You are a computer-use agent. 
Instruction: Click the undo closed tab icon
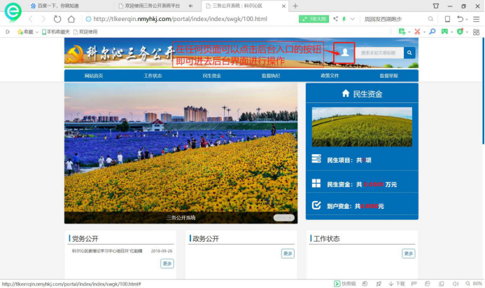point(461,19)
